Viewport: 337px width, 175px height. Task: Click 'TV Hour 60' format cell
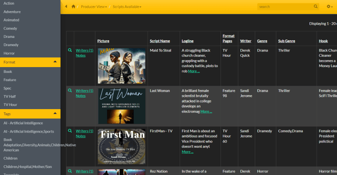227,136
